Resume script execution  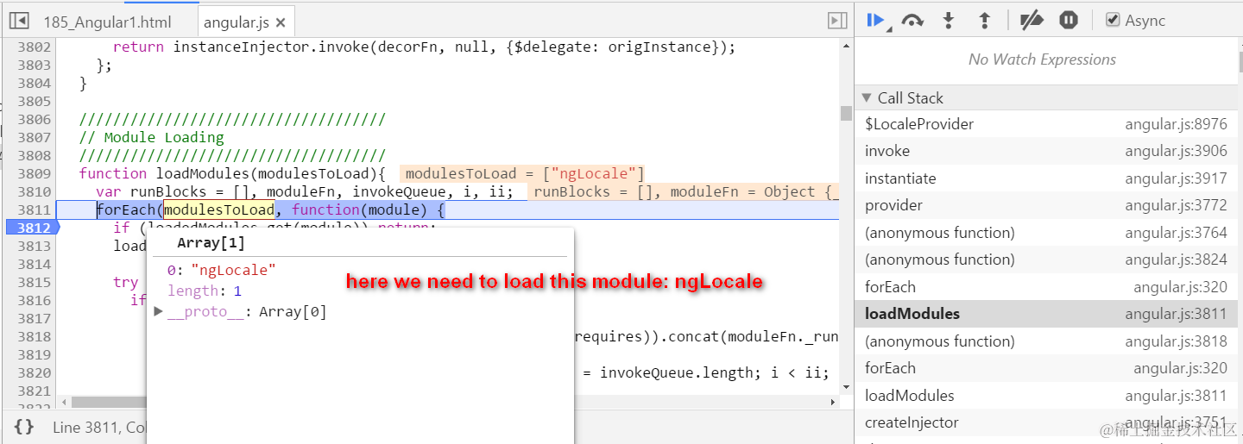[x=876, y=21]
